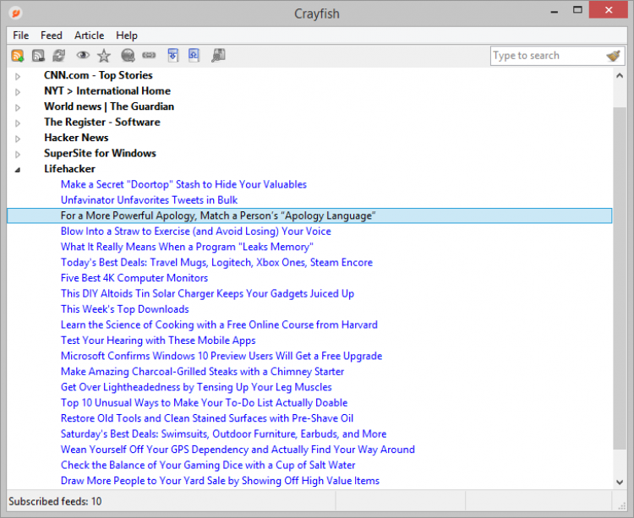Open the Feed menu

pyautogui.click(x=52, y=35)
